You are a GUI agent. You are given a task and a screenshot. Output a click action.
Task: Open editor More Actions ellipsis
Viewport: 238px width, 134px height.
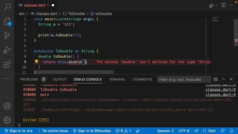click(x=231, y=5)
